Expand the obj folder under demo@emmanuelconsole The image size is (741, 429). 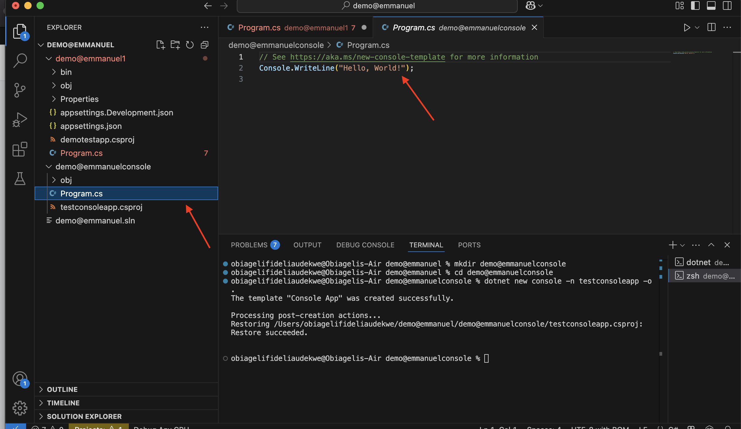click(126, 180)
